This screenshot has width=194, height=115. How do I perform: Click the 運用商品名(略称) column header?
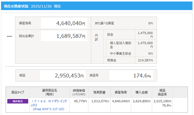[49, 92]
